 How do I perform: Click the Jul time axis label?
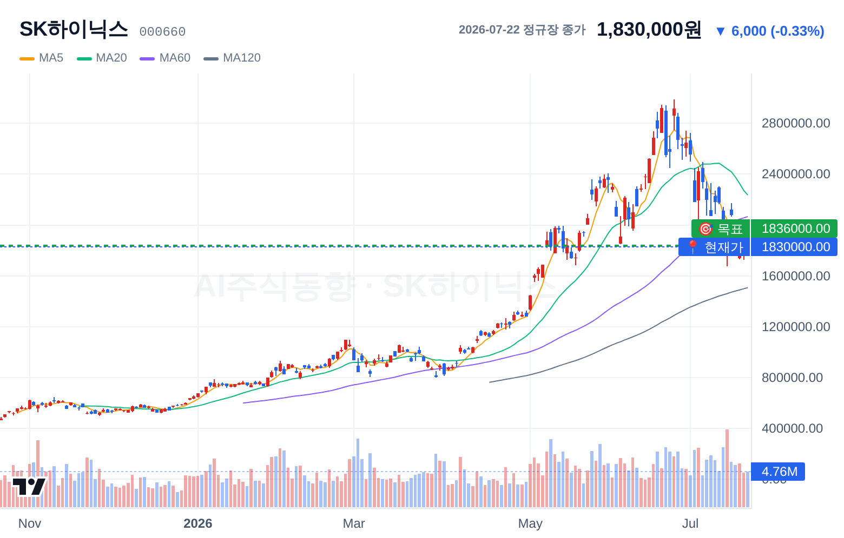690,523
